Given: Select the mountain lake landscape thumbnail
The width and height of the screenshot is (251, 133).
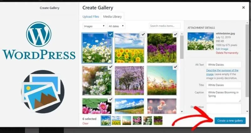Looking at the screenshot, I should 129,106.
